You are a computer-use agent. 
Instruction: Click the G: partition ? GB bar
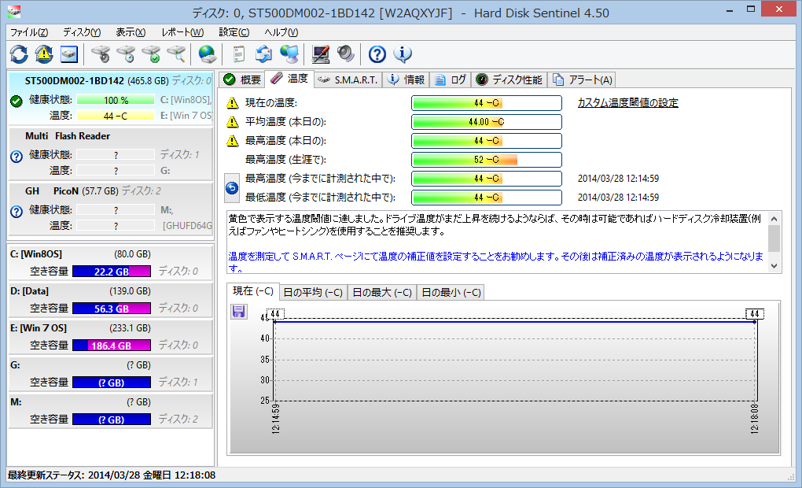click(112, 383)
